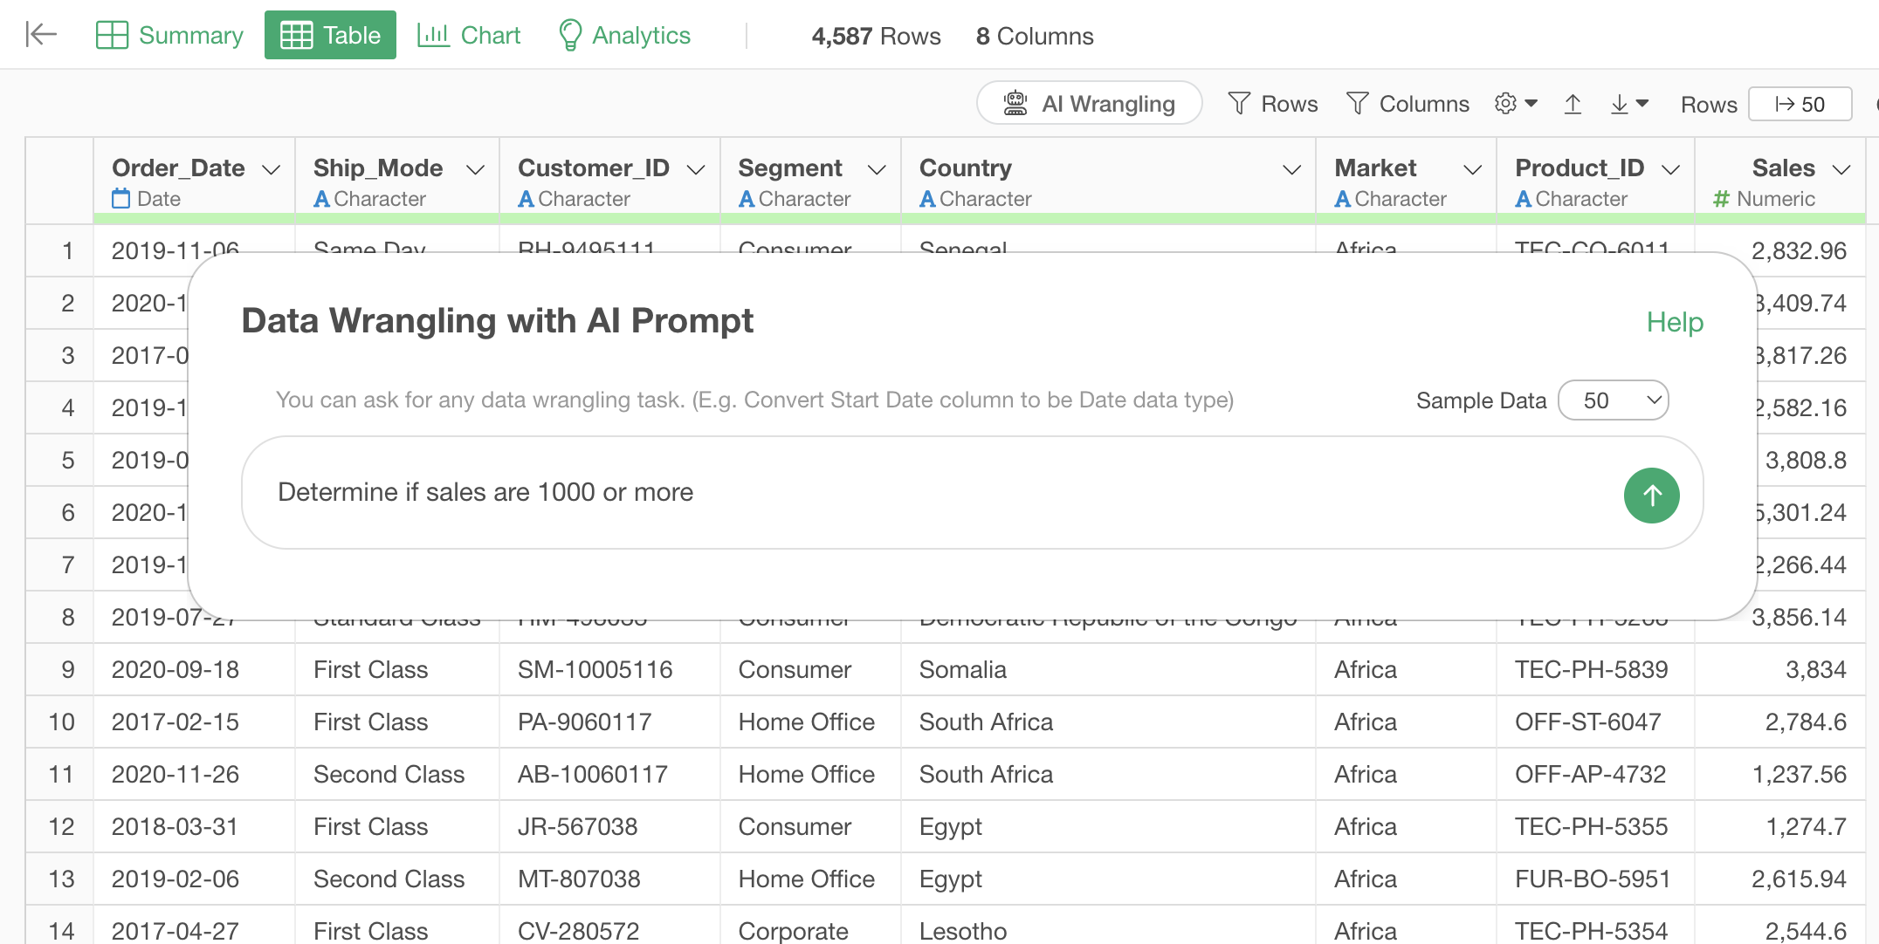The height and width of the screenshot is (944, 1879).
Task: Submit the AI prompt with green arrow
Action: point(1651,496)
